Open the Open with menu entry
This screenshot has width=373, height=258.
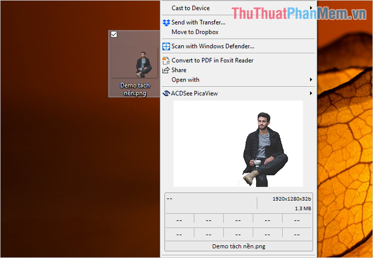point(239,80)
